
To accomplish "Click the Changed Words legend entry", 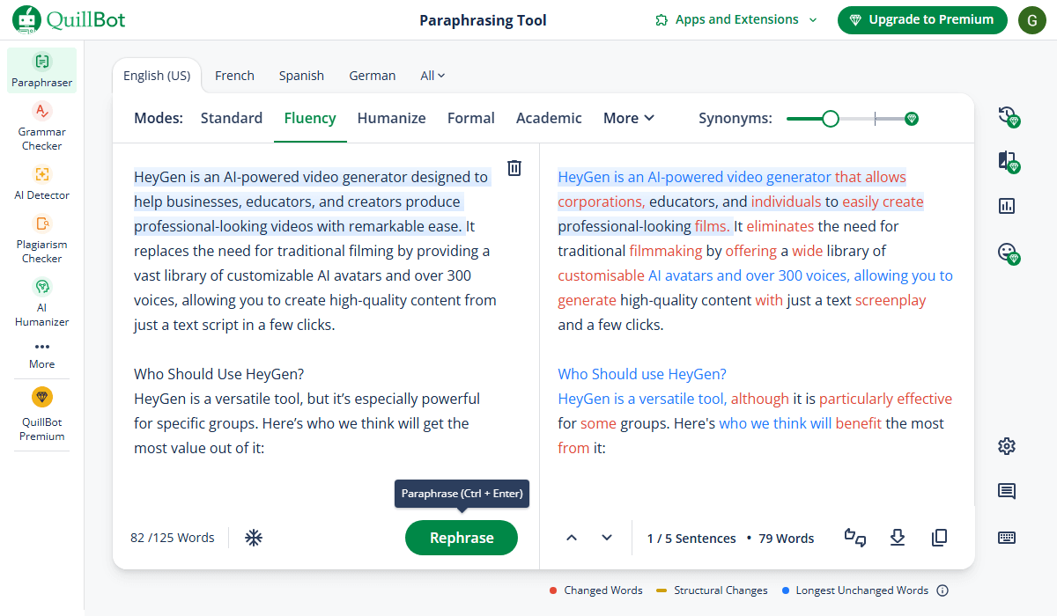I will pyautogui.click(x=595, y=590).
